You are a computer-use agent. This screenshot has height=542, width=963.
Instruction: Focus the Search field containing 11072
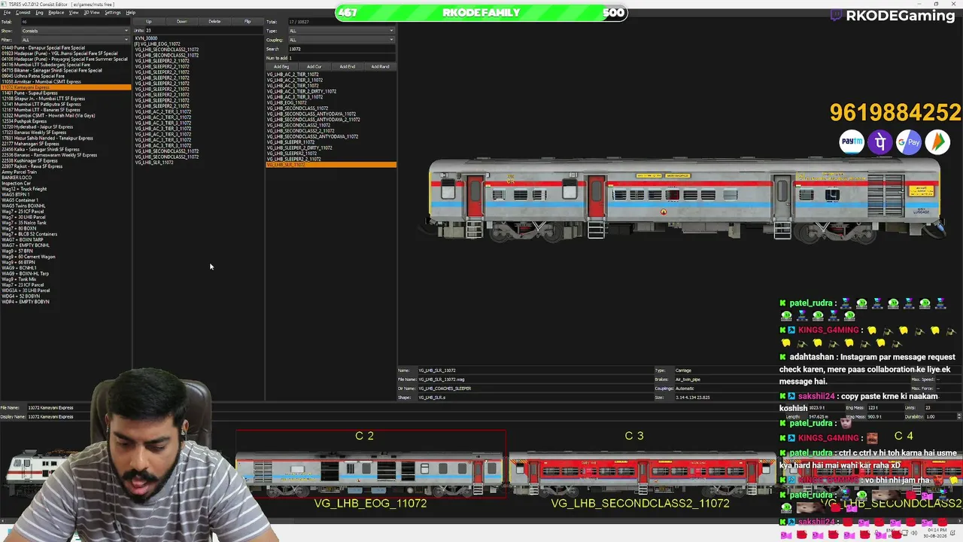pos(341,49)
